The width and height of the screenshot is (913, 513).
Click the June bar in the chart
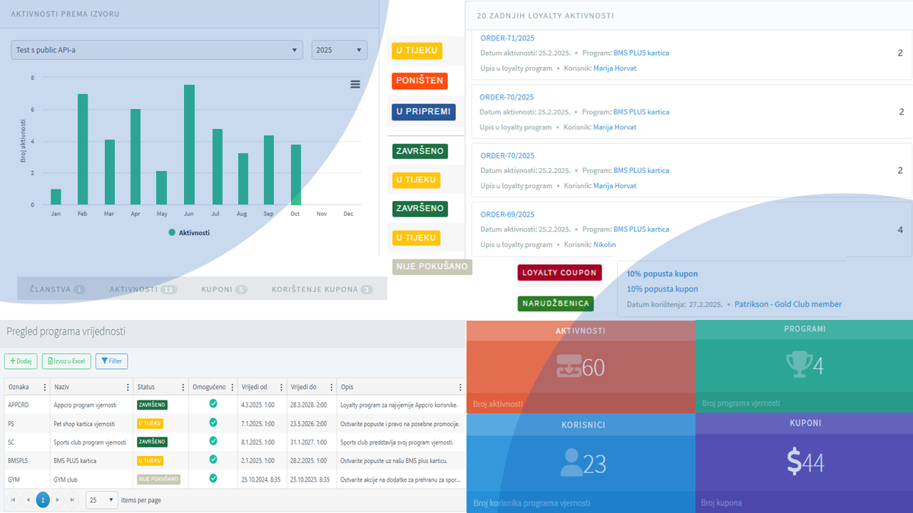[x=189, y=145]
